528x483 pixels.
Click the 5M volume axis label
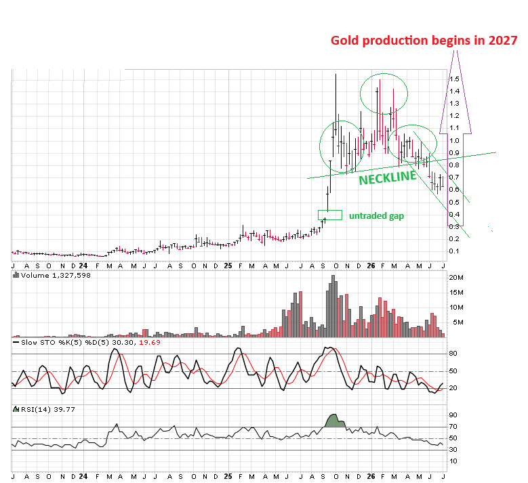[458, 322]
